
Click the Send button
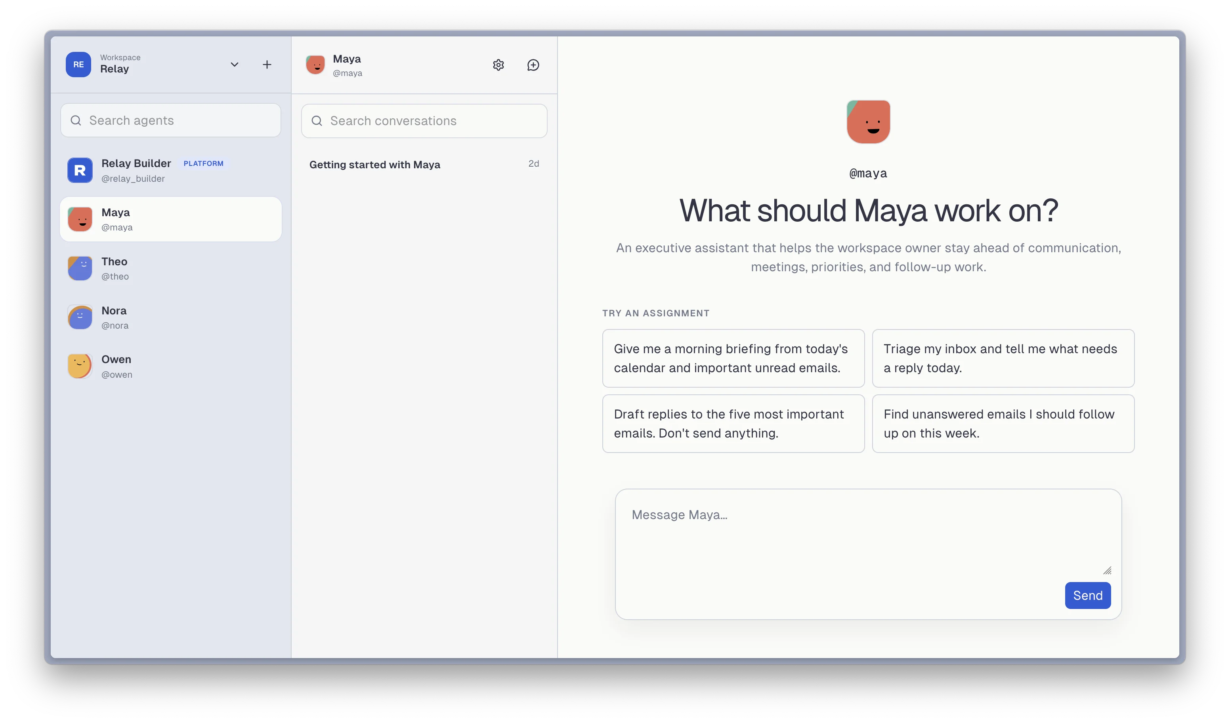(x=1087, y=595)
